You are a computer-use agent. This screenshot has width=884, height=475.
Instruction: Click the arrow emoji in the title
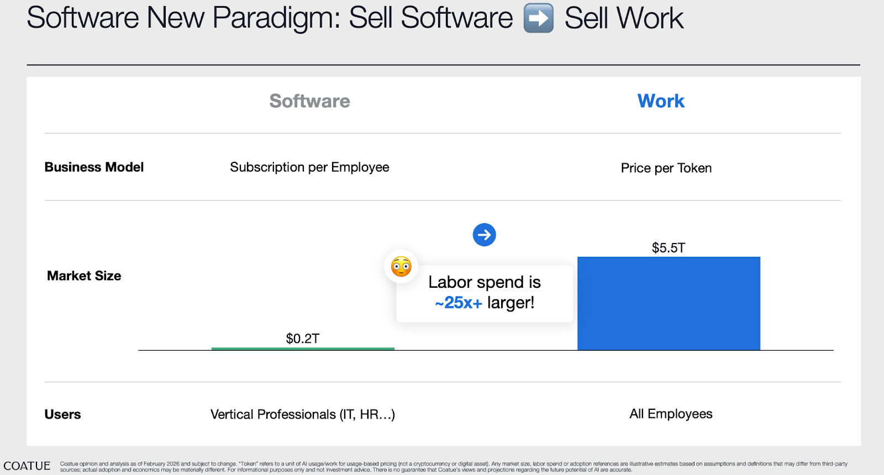coord(538,18)
